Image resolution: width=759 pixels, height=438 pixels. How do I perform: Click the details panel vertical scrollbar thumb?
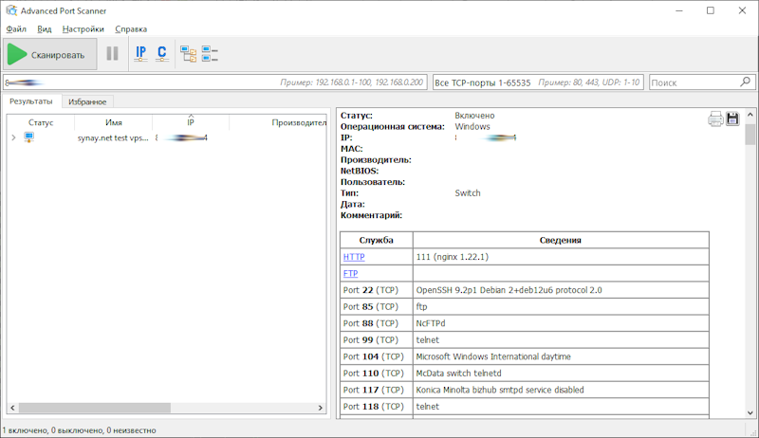coord(750,135)
